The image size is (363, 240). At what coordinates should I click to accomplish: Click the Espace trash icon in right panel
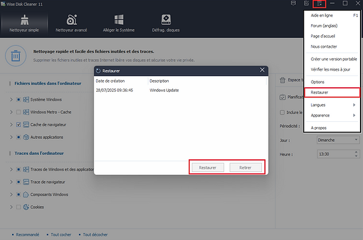tap(283, 80)
